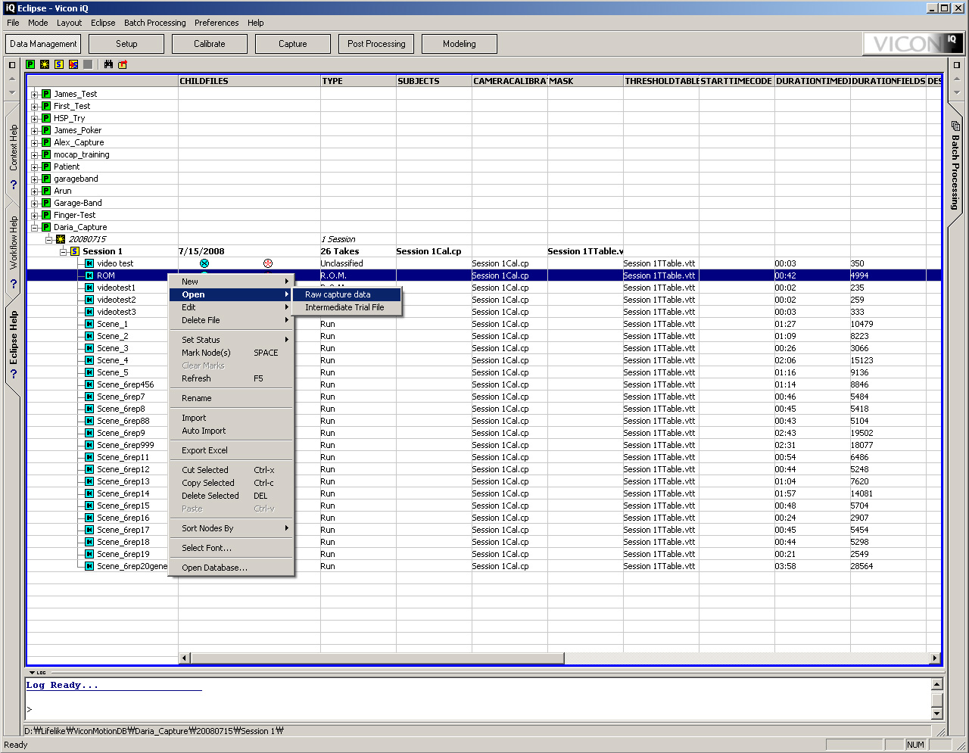Select Export Excel in context menu
Image resolution: width=969 pixels, height=753 pixels.
[232, 450]
